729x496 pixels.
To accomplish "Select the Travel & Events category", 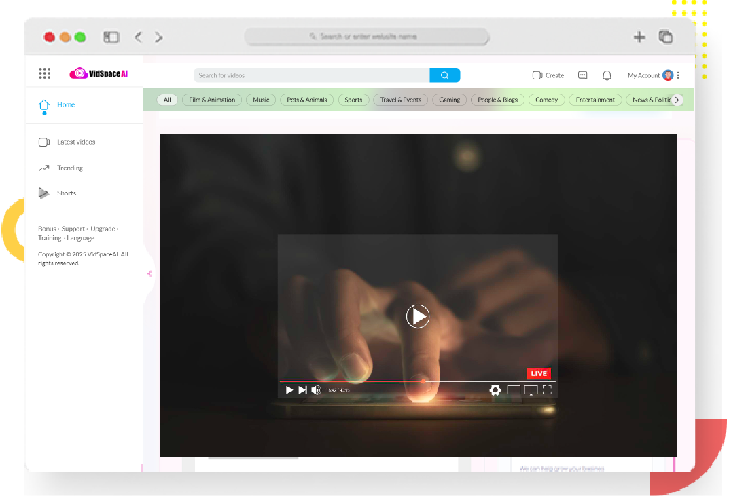I will (401, 100).
